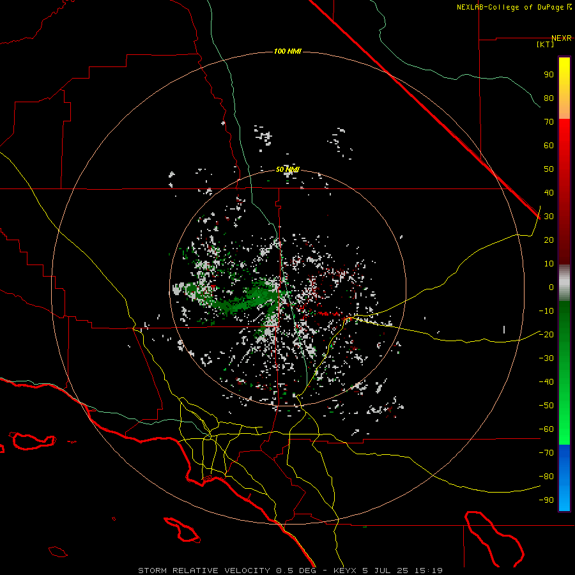575x575 pixels.
Task: Select the 50 value on velocity scale
Action: [549, 169]
